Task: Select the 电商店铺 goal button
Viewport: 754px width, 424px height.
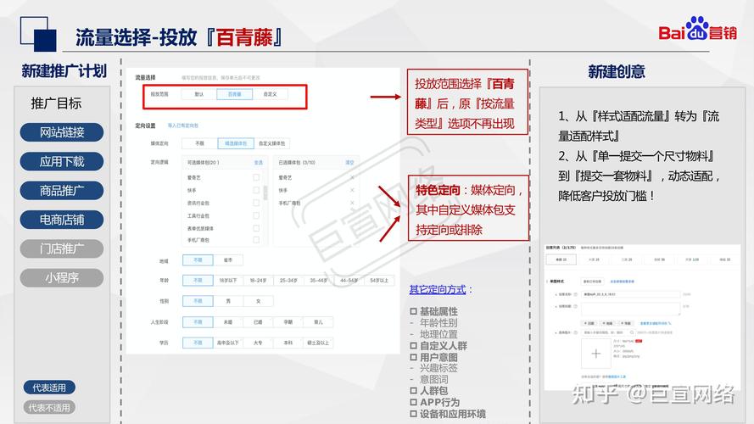Action: tap(62, 220)
